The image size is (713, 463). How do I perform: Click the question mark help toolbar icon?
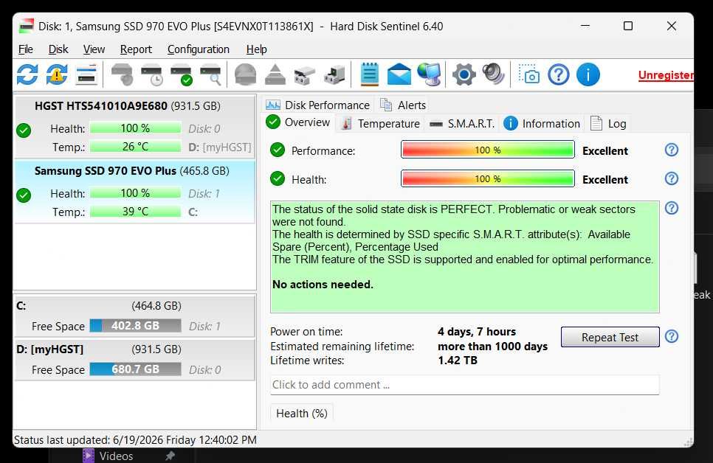pos(559,74)
